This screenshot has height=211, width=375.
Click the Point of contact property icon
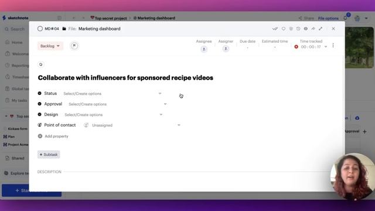(40, 125)
